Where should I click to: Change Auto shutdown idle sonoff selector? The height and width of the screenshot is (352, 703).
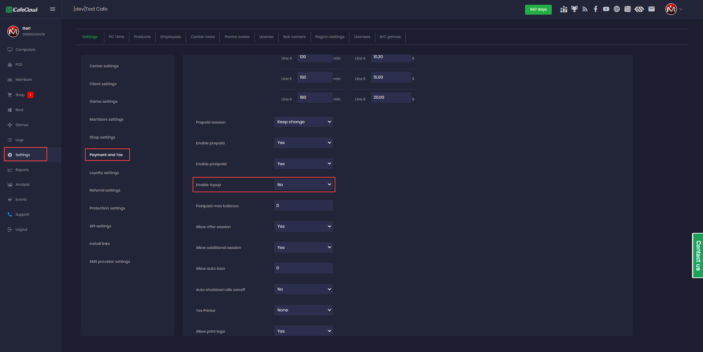point(303,289)
